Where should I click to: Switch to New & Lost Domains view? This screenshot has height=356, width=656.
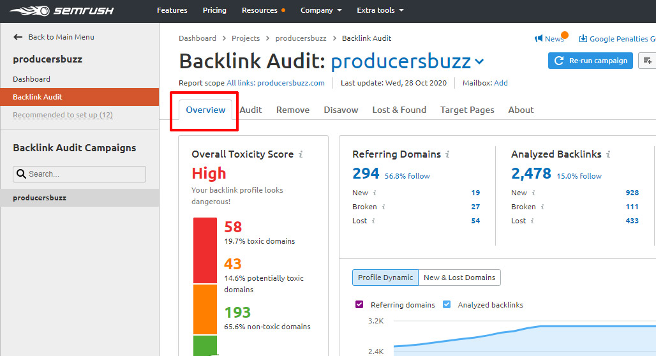pos(459,278)
